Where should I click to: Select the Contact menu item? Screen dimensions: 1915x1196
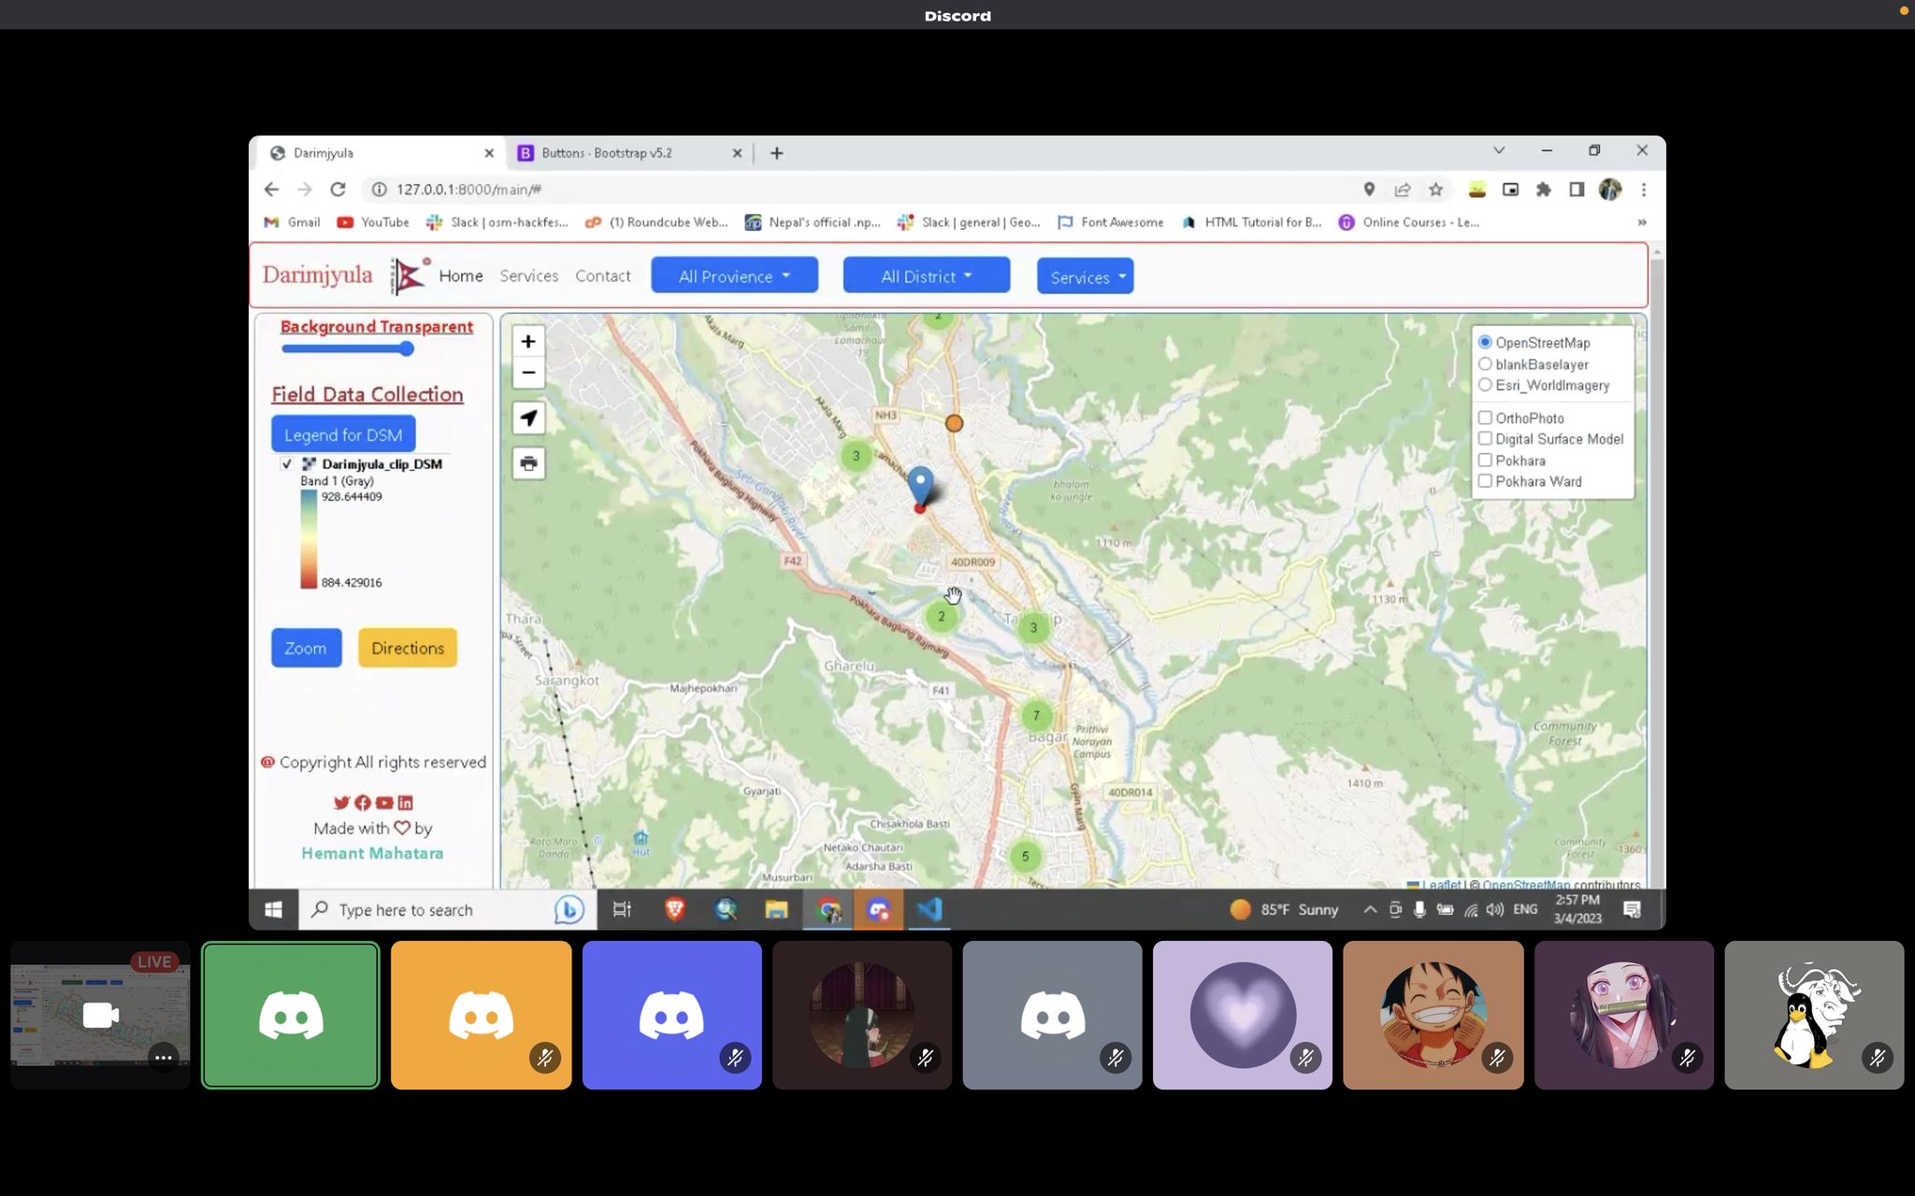point(602,276)
